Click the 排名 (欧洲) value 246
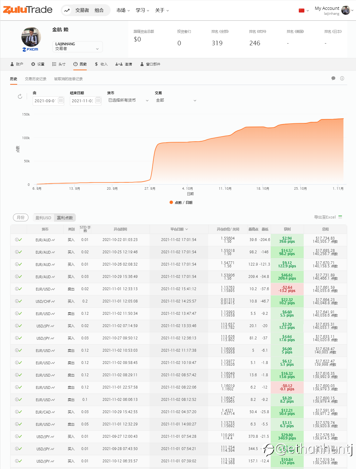This screenshot has height=469, width=356. (255, 43)
